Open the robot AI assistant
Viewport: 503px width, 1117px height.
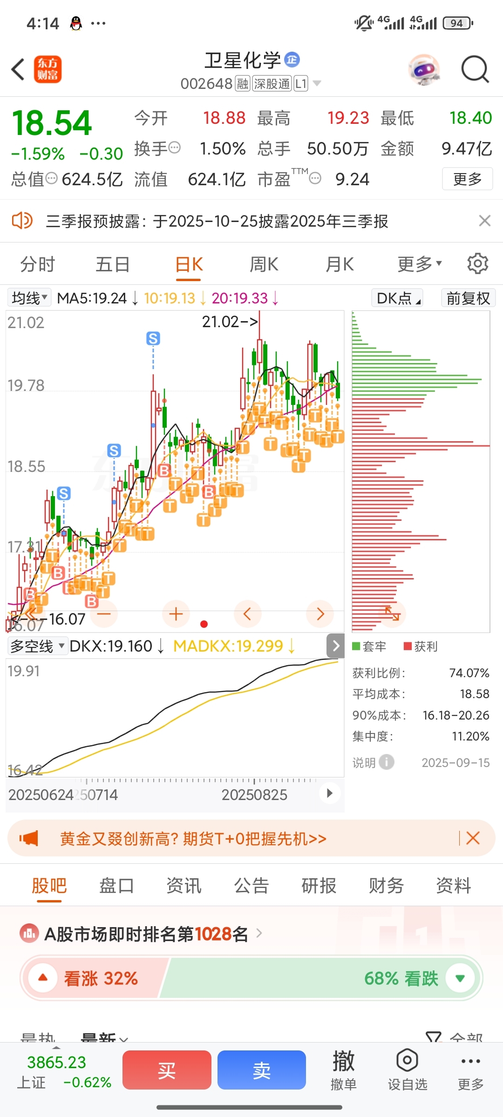pos(424,70)
